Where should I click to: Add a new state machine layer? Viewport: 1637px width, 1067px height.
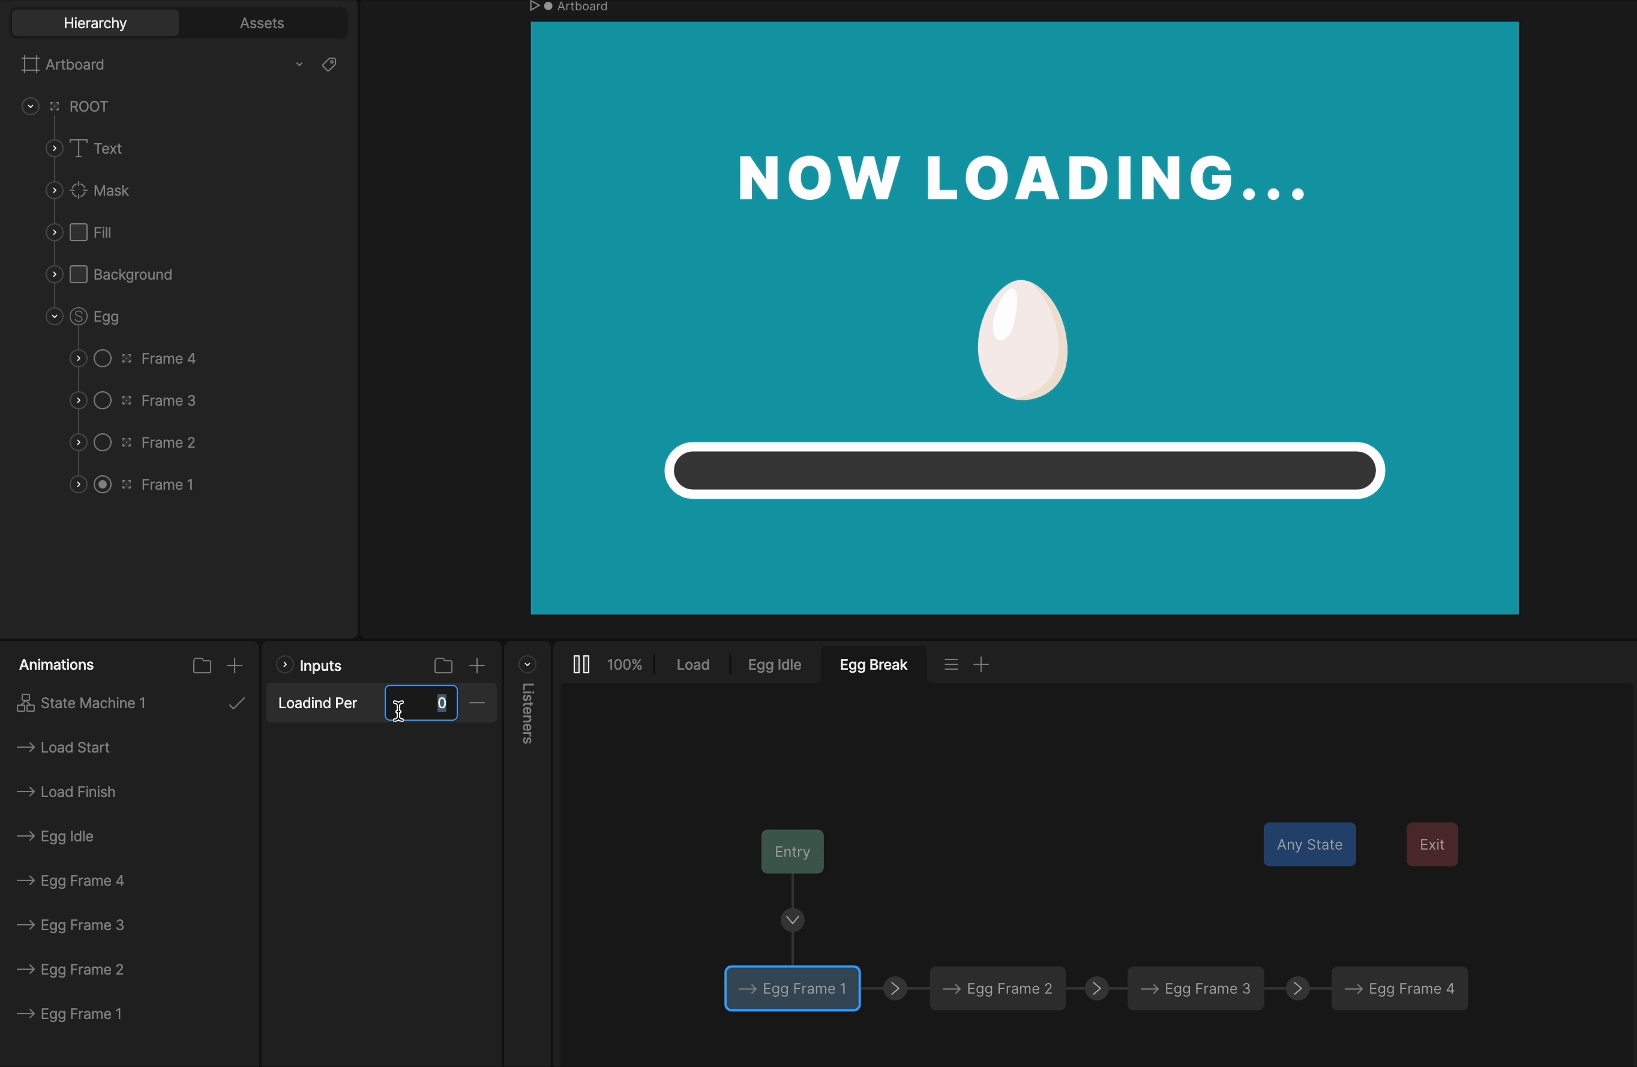point(982,664)
